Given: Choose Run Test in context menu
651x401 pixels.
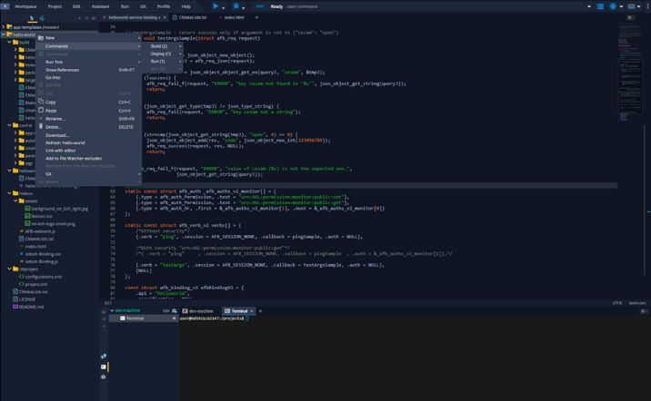Looking at the screenshot, I should tap(89, 62).
